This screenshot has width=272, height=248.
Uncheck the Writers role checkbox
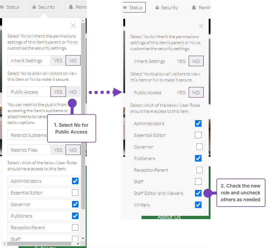198,205
